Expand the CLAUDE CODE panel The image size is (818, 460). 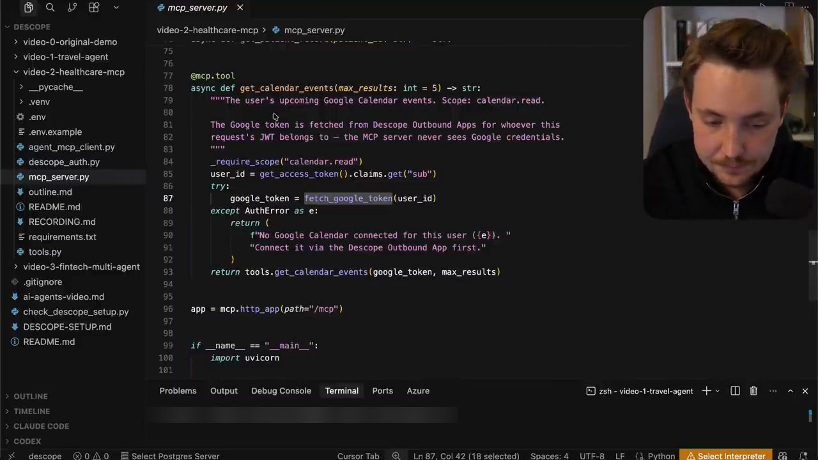coord(41,426)
